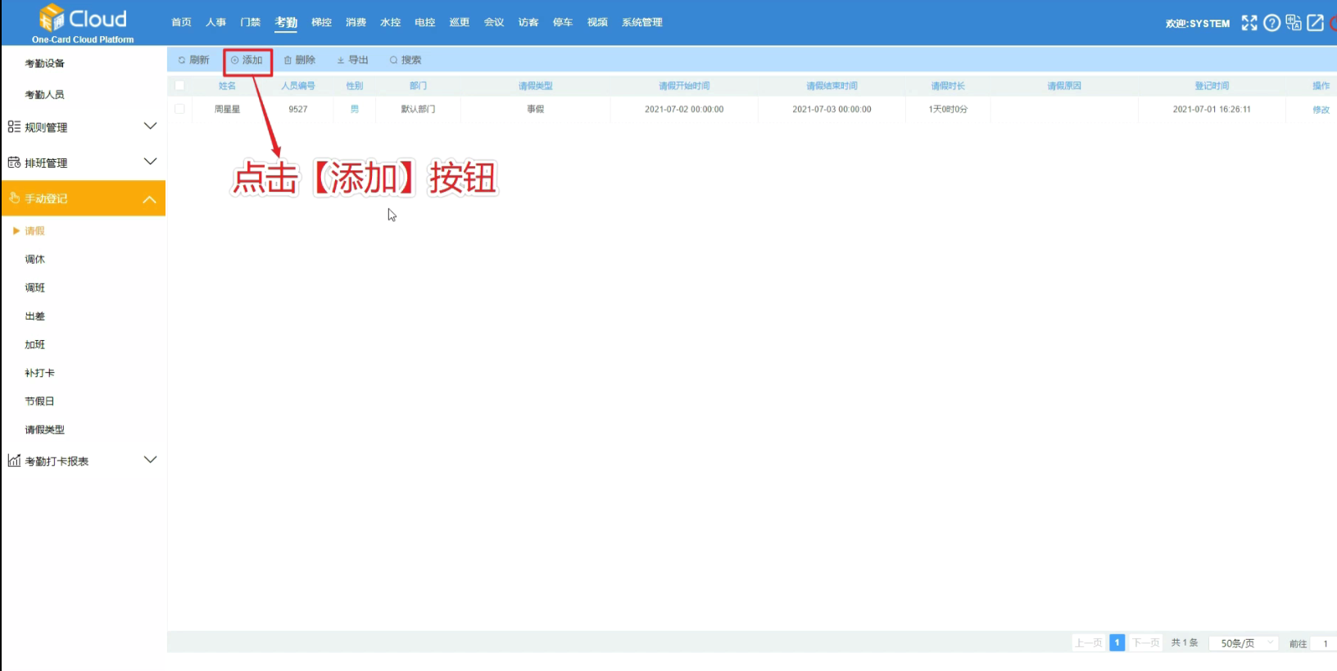Click the 下一页 next page button
The height and width of the screenshot is (671, 1337).
click(1145, 643)
